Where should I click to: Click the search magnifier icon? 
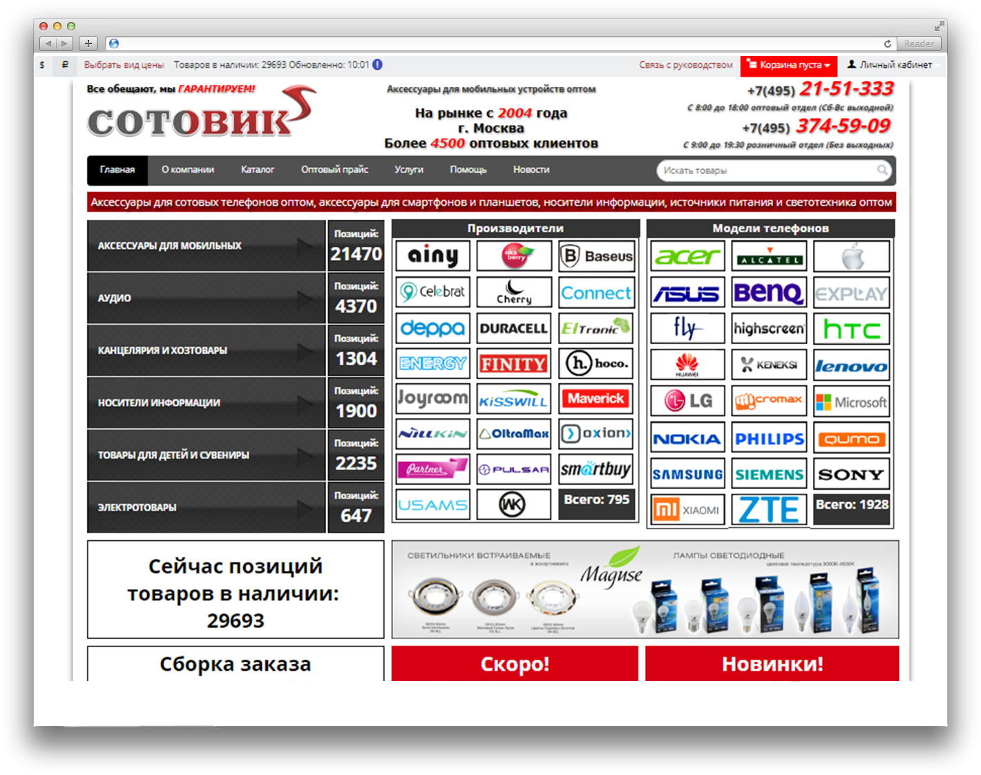pyautogui.click(x=882, y=170)
